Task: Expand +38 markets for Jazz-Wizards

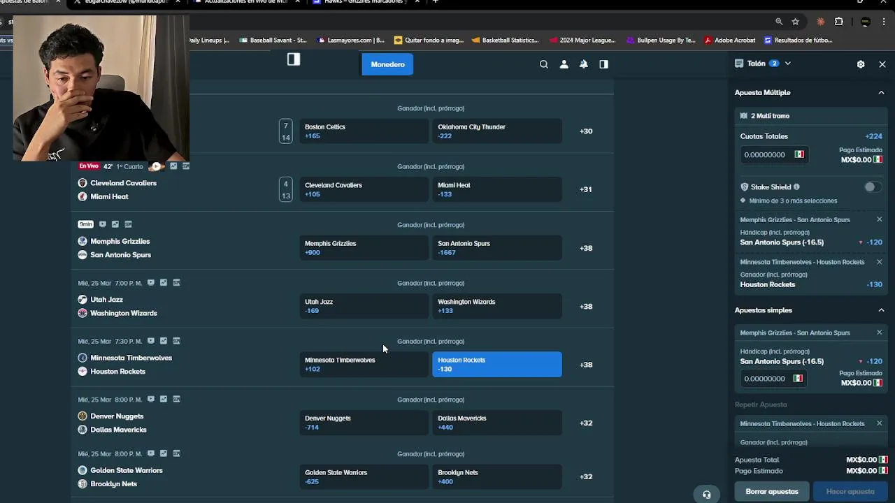Action: point(586,306)
